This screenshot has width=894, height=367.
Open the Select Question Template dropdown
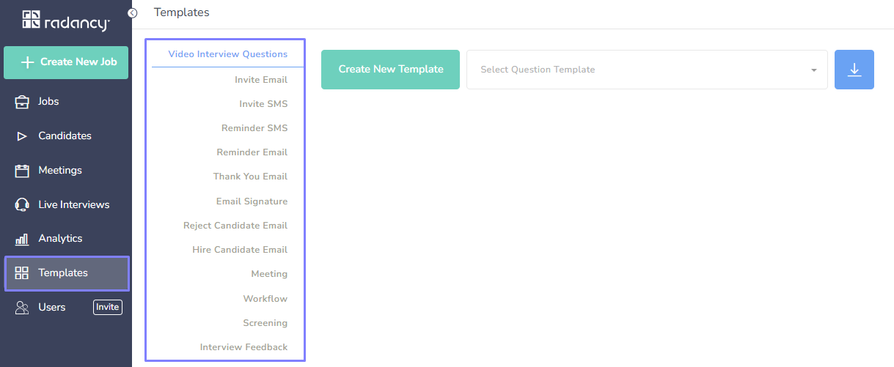pyautogui.click(x=638, y=70)
